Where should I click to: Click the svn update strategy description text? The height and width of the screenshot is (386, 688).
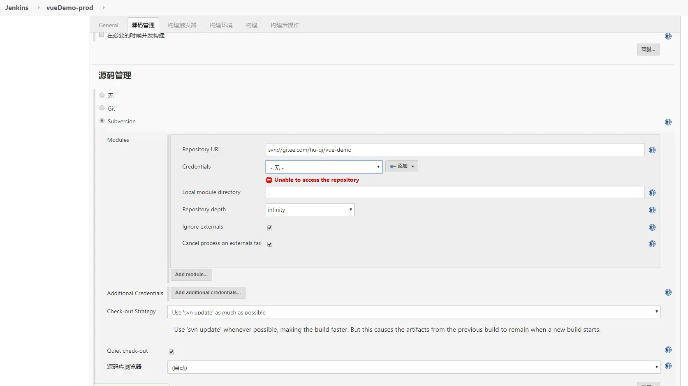pyautogui.click(x=387, y=330)
